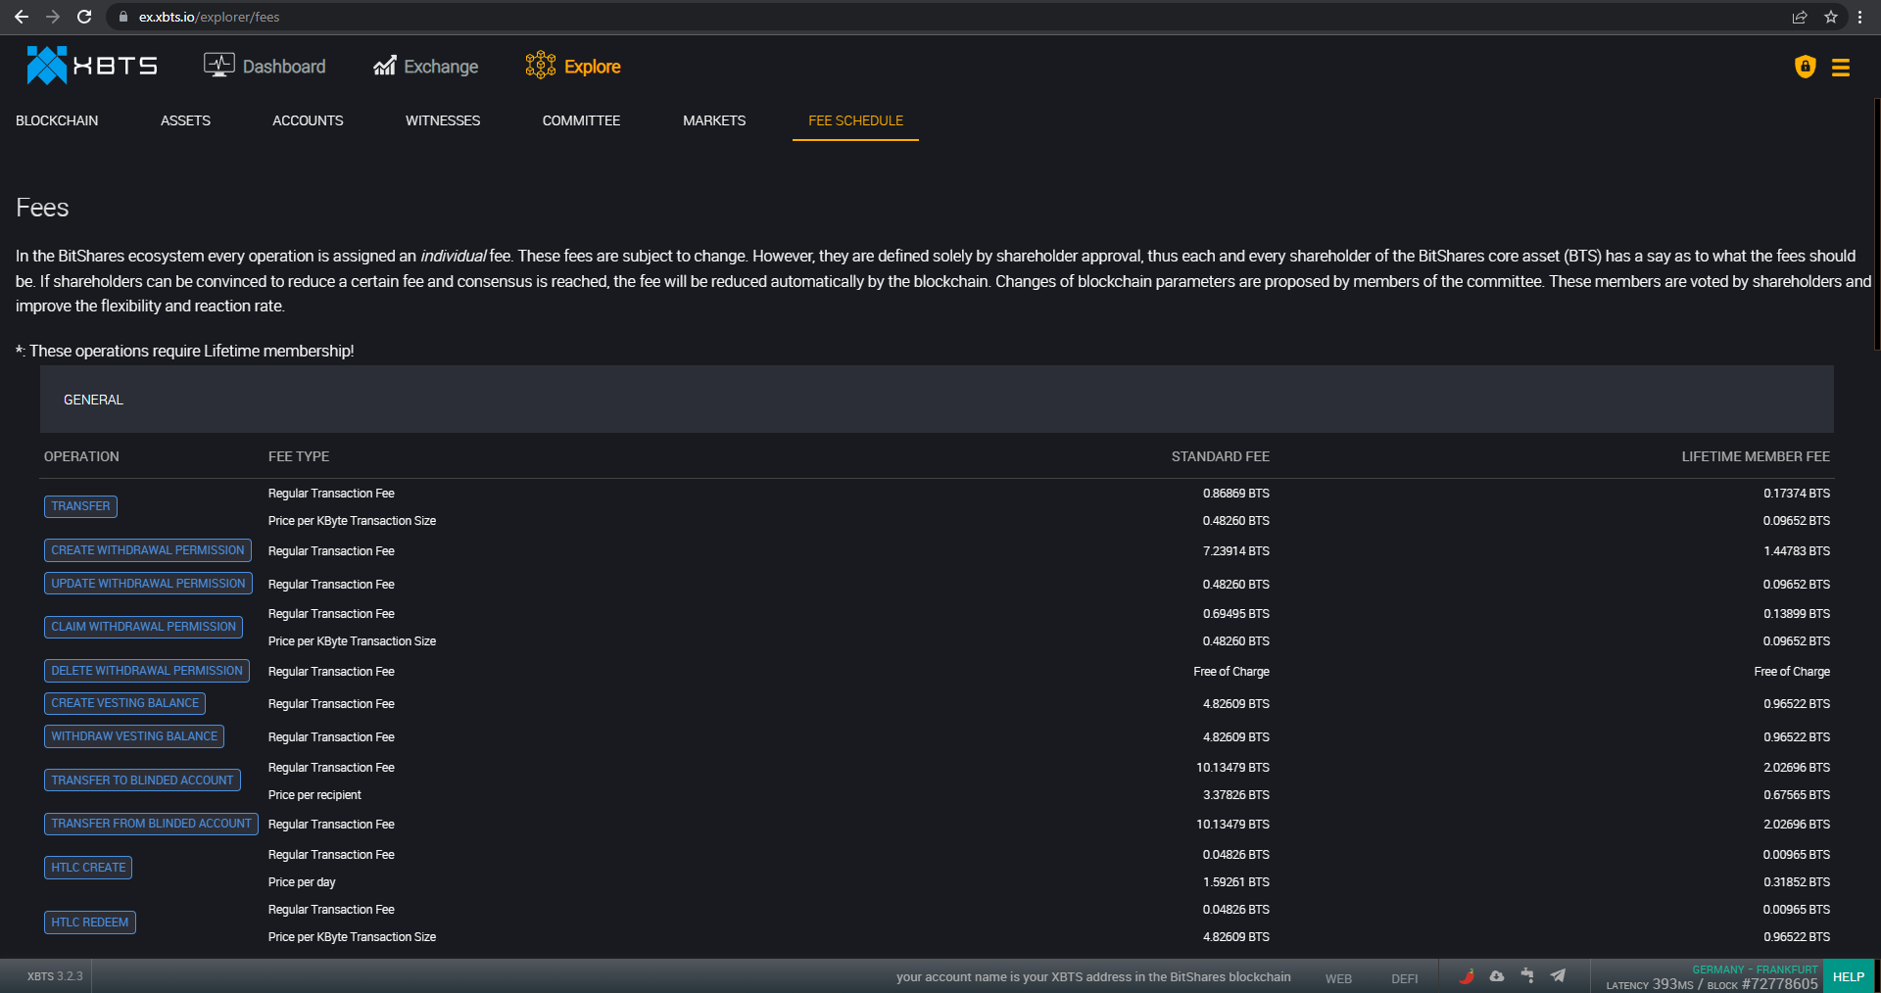Click the red chili pepper icon
The image size is (1881, 993).
pyautogui.click(x=1467, y=975)
